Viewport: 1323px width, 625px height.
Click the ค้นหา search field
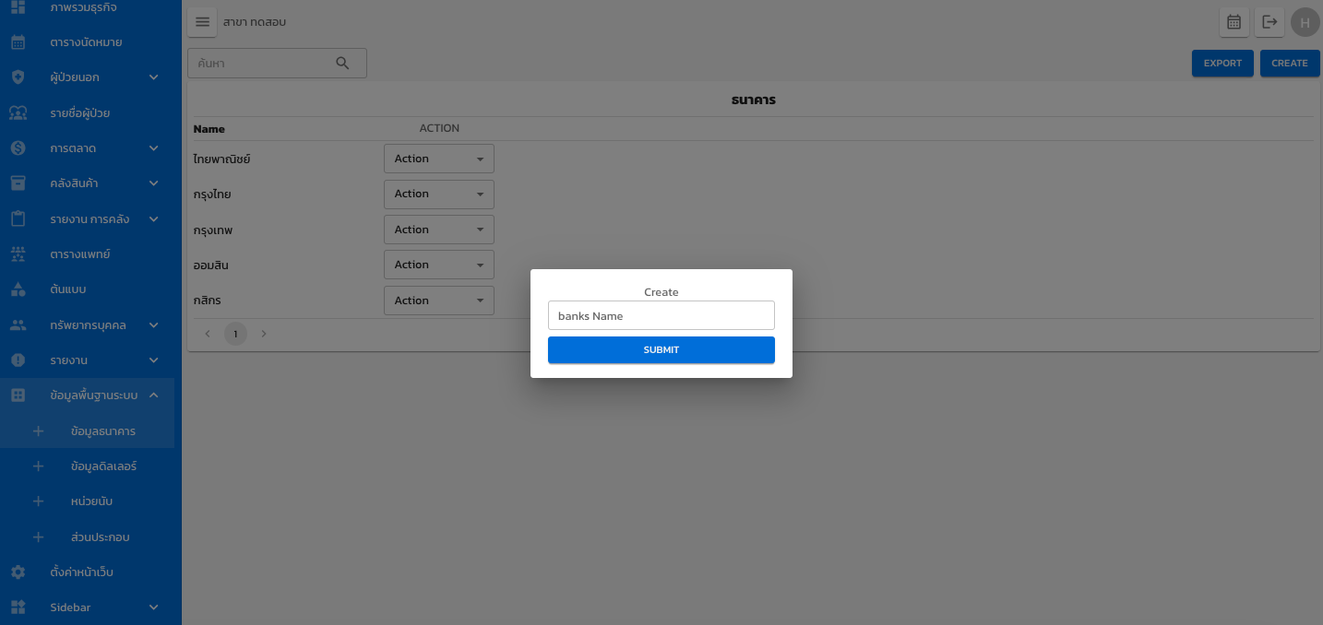tap(277, 64)
